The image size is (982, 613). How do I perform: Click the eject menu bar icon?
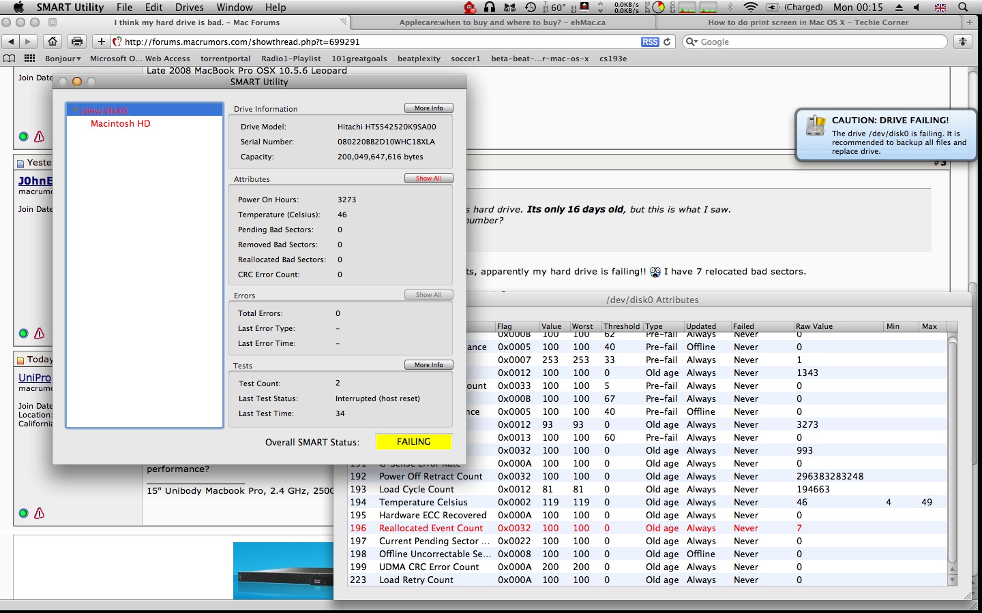[x=899, y=7]
